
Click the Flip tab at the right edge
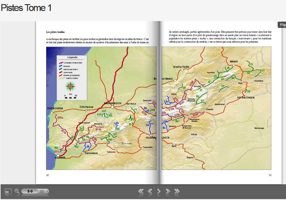coord(282,25)
